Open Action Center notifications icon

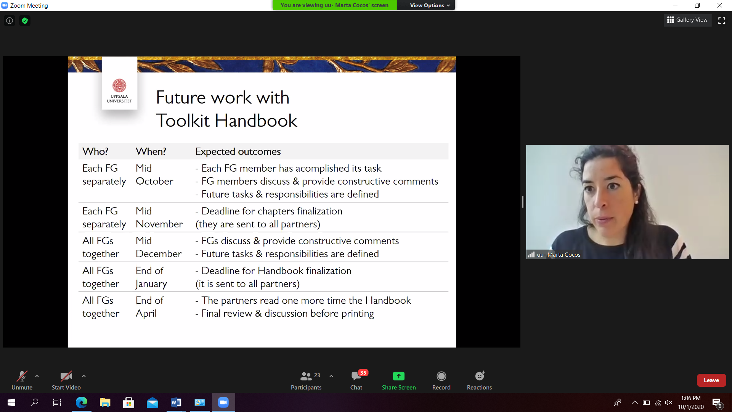pyautogui.click(x=717, y=403)
